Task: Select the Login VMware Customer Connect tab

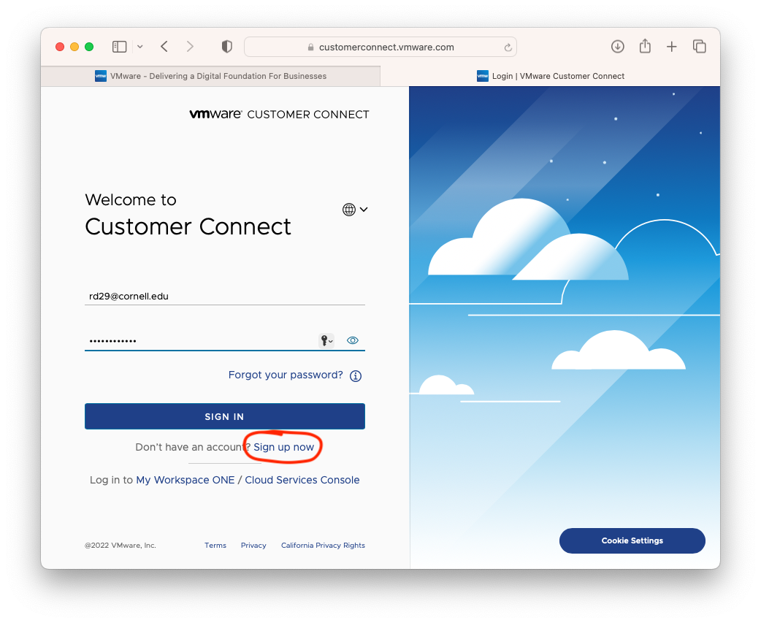Action: pyautogui.click(x=550, y=76)
